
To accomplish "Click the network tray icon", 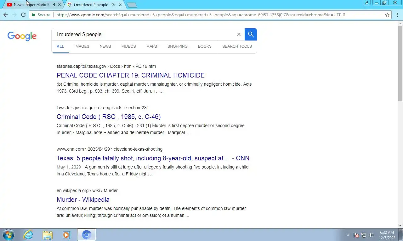I will pyautogui.click(x=364, y=235).
